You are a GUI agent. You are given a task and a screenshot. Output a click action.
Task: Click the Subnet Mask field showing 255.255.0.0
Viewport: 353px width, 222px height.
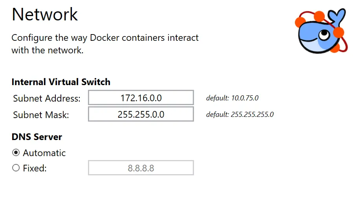coord(141,114)
